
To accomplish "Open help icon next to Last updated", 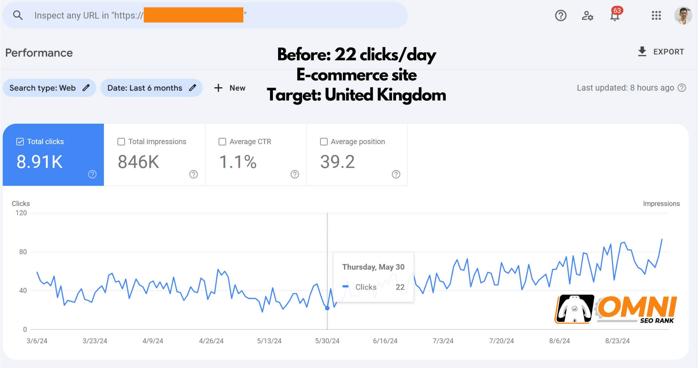I will click(682, 88).
